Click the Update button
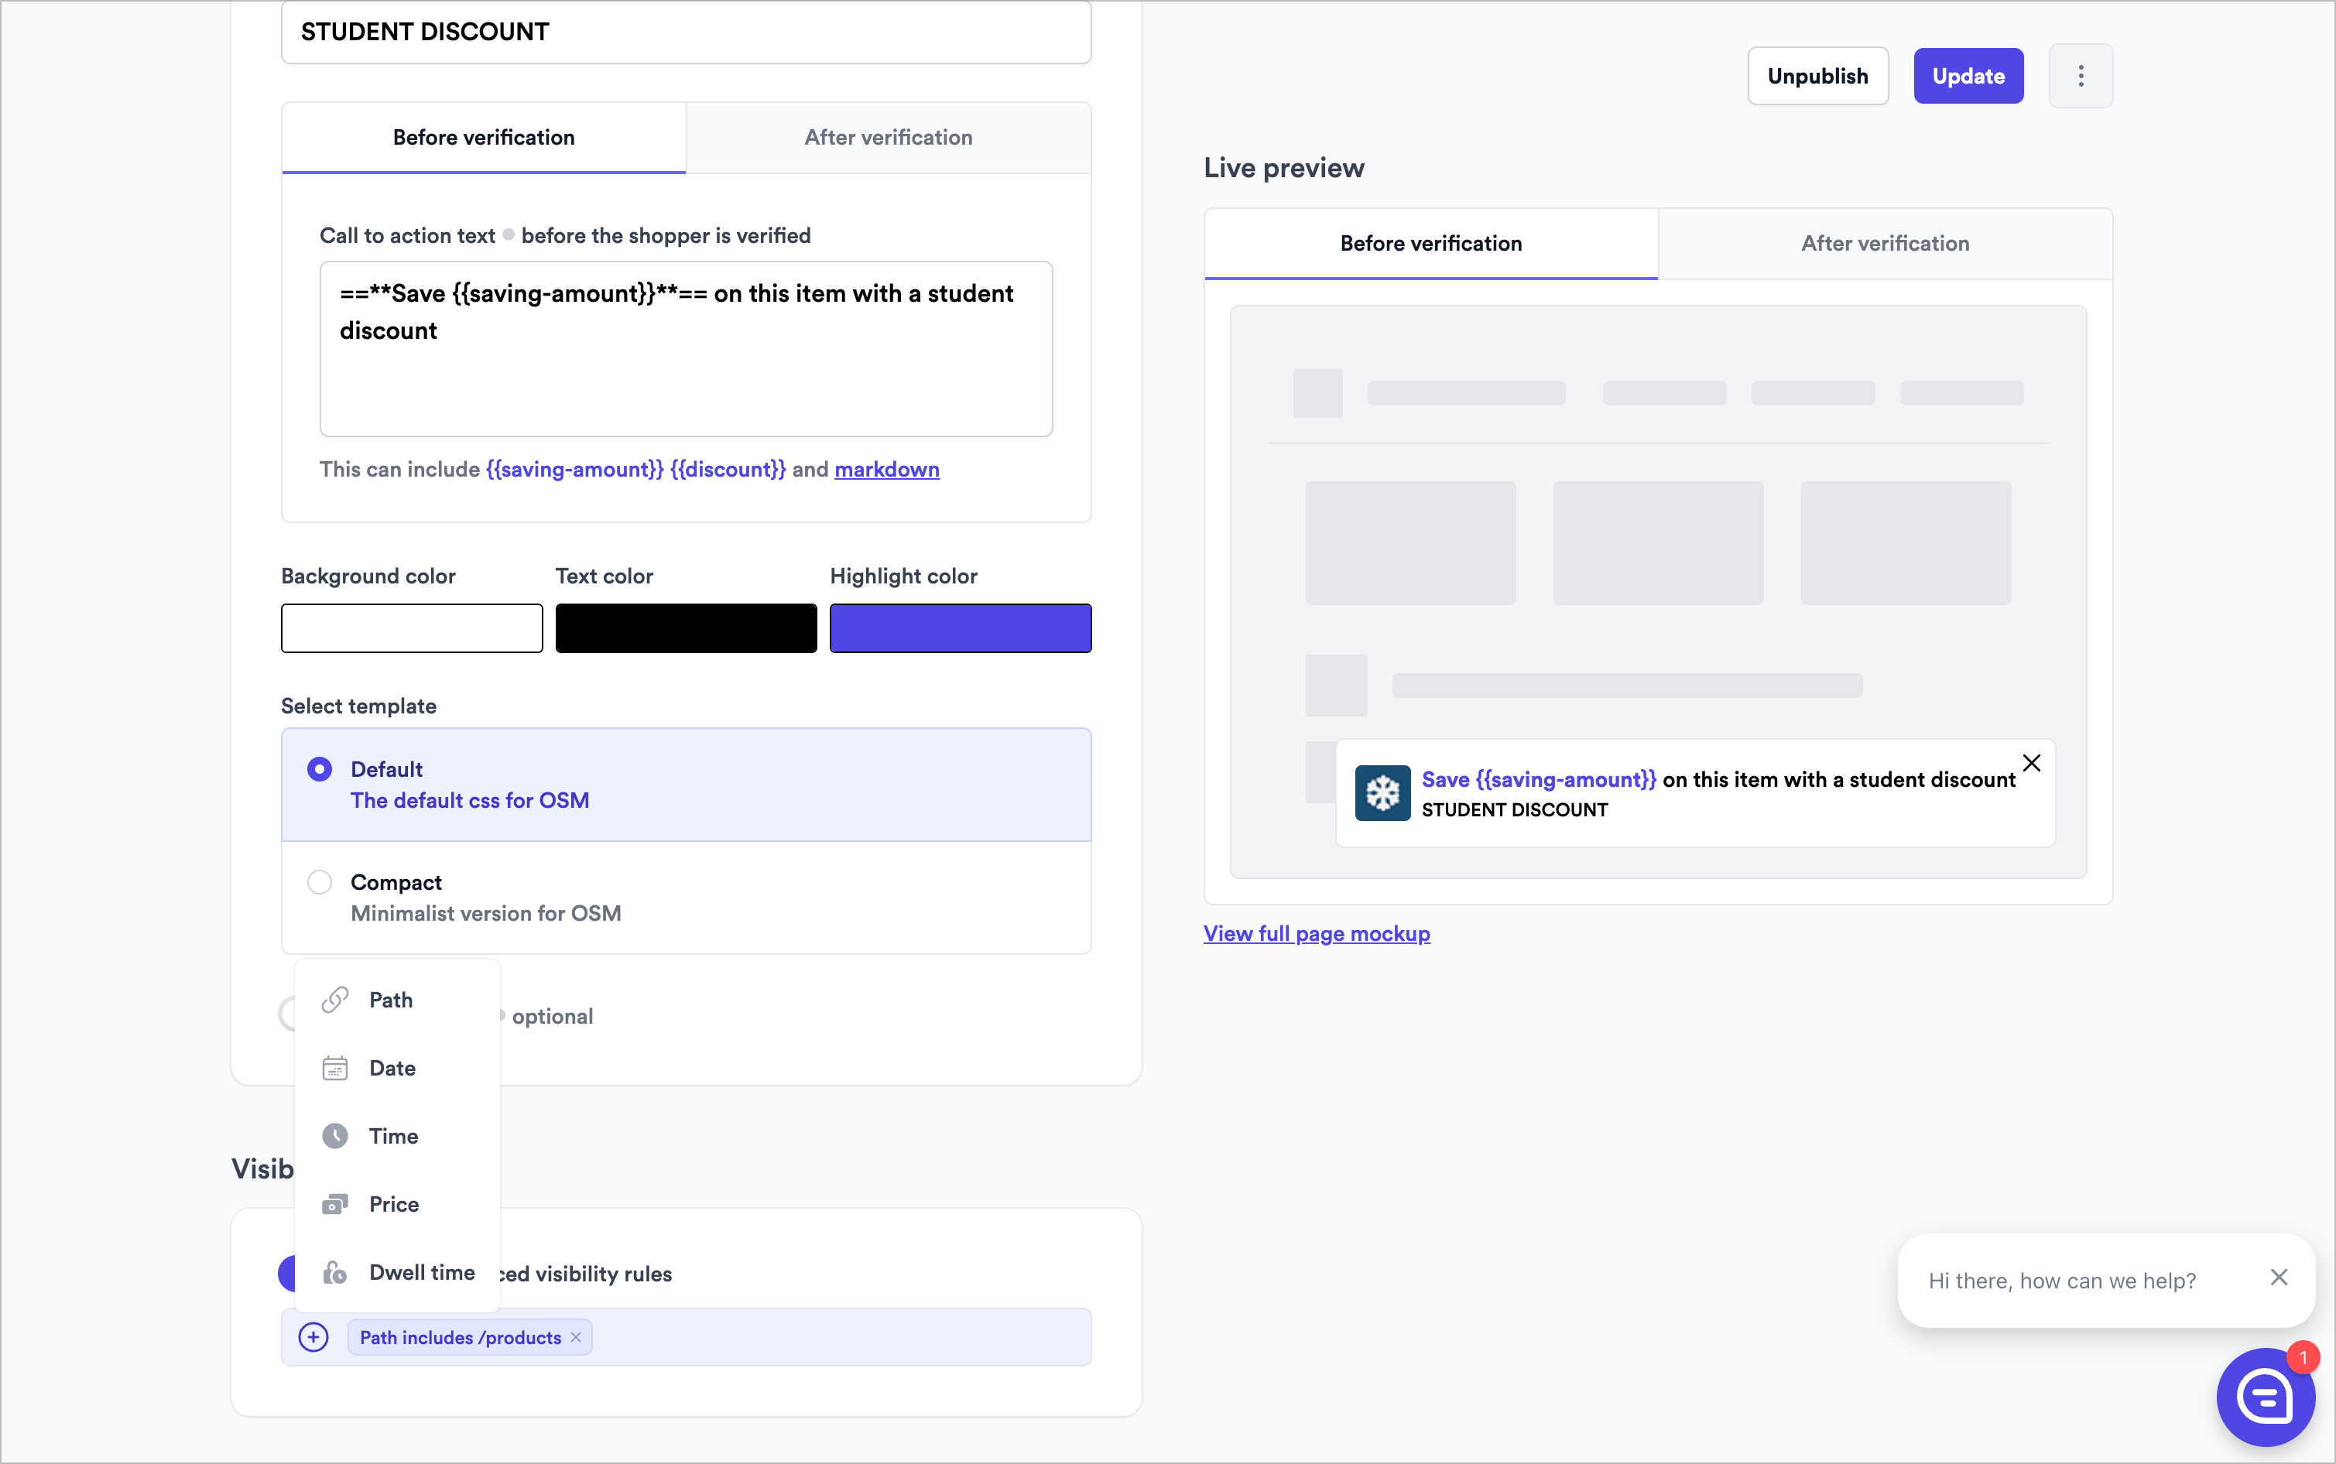2336x1464 pixels. tap(1968, 76)
